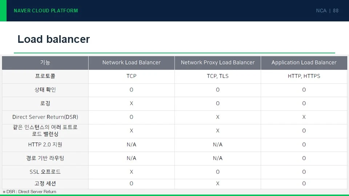
Task: Select the 고정 세션 row label
Action: pyautogui.click(x=45, y=183)
